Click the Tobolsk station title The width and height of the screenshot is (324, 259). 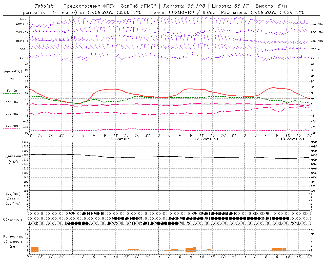click(x=44, y=6)
